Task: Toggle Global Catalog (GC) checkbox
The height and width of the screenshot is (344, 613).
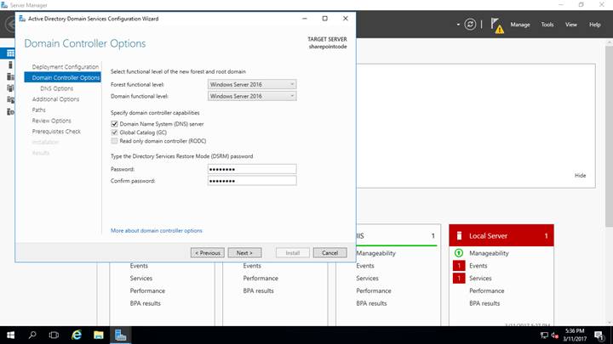Action: point(114,133)
